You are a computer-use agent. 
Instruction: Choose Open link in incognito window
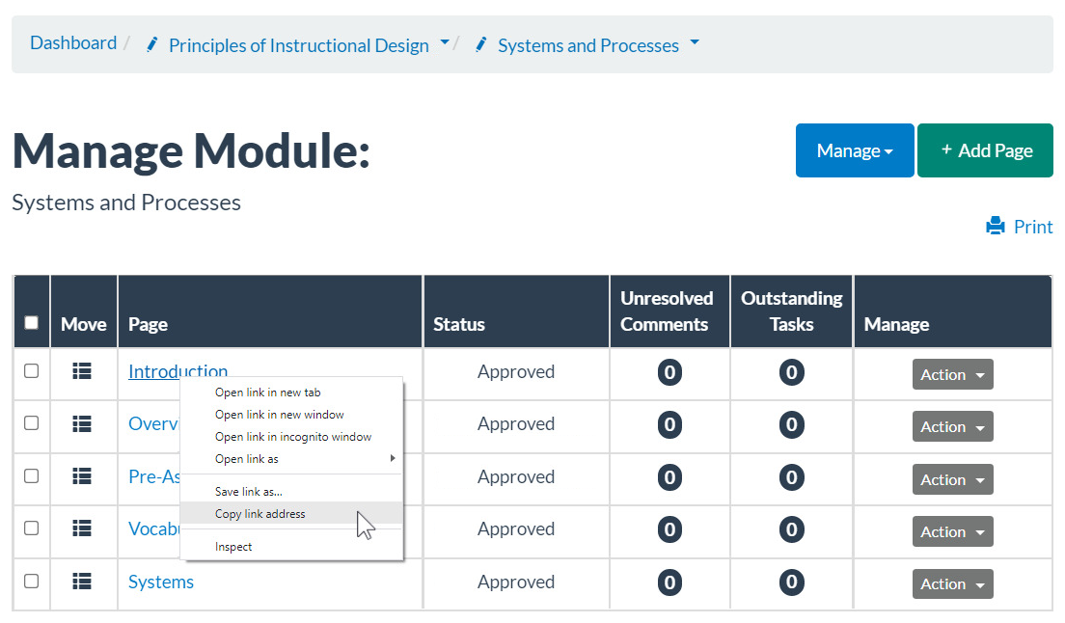click(292, 437)
